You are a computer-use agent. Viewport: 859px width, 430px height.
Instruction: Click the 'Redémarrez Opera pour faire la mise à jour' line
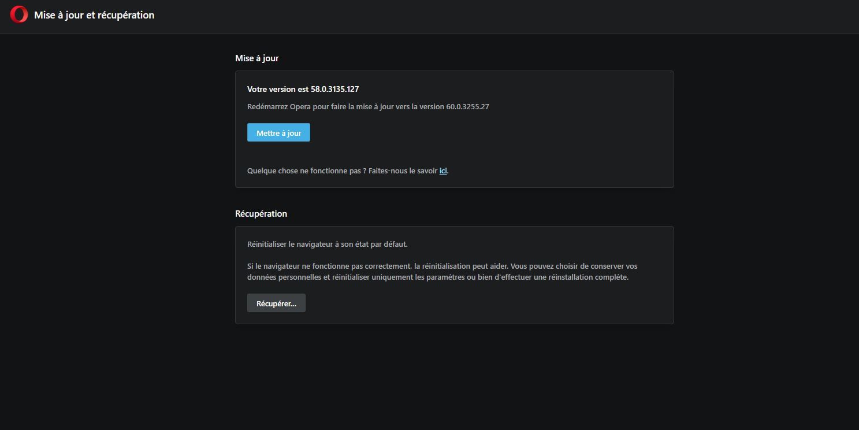click(x=368, y=107)
